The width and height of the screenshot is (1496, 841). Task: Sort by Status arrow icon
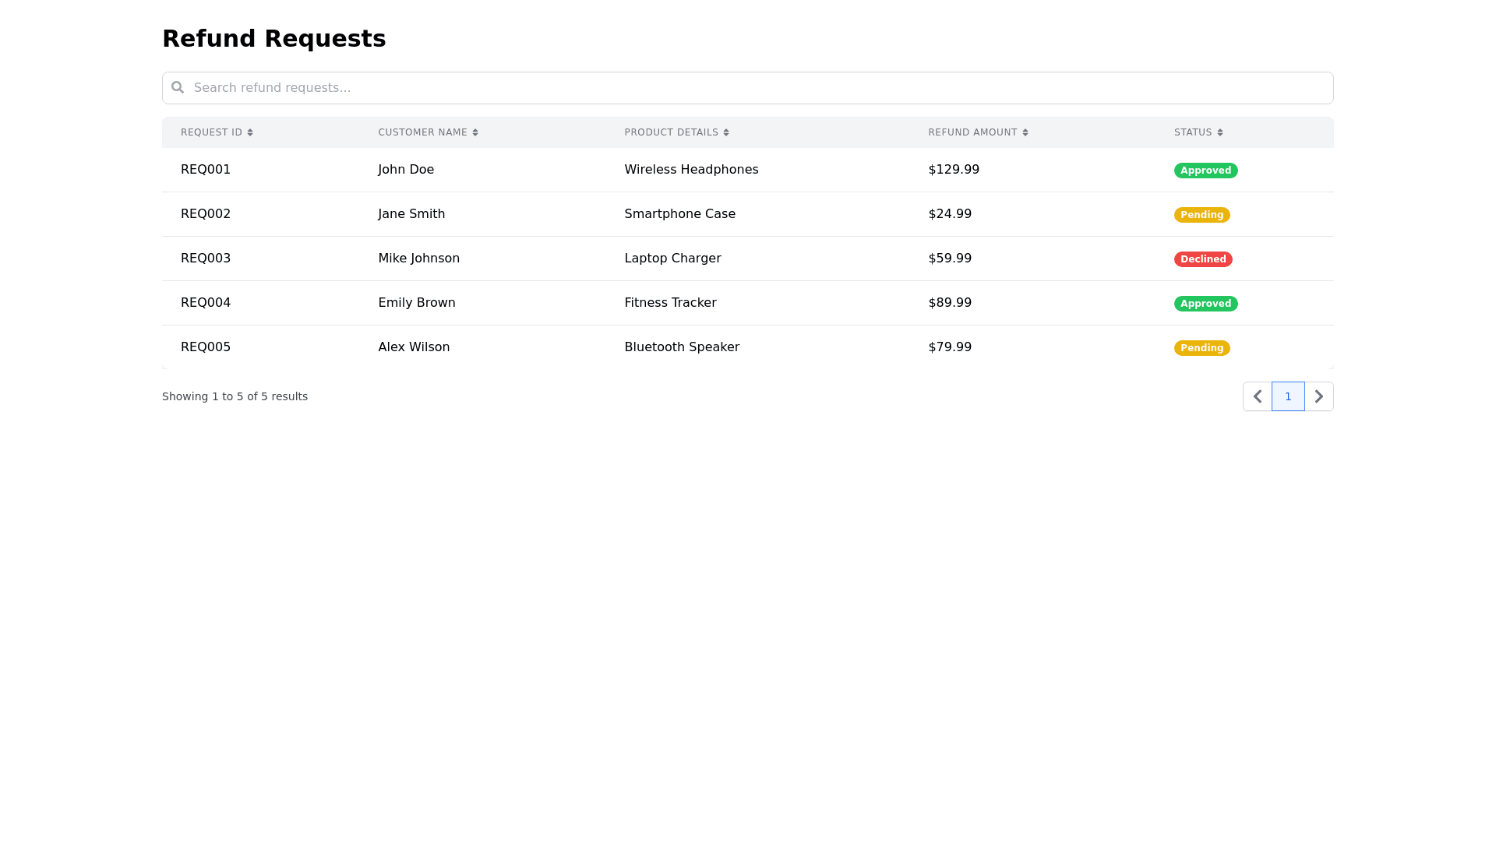[1220, 132]
